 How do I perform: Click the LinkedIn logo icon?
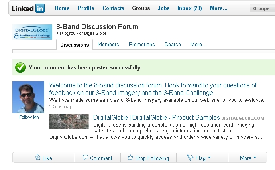[28, 8]
